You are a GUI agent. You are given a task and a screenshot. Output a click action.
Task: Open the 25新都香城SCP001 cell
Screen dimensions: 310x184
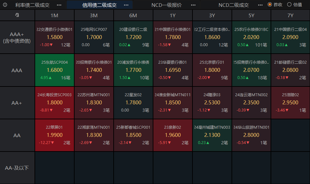[133, 135]
